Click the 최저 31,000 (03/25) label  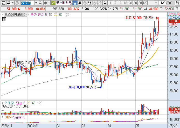pyautogui.click(x=82, y=87)
